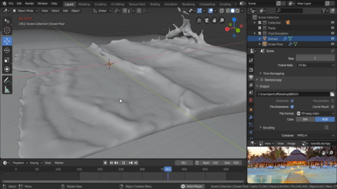Switch to the Shading workspace tab
The height and width of the screenshot is (189, 337).
coord(154,4)
